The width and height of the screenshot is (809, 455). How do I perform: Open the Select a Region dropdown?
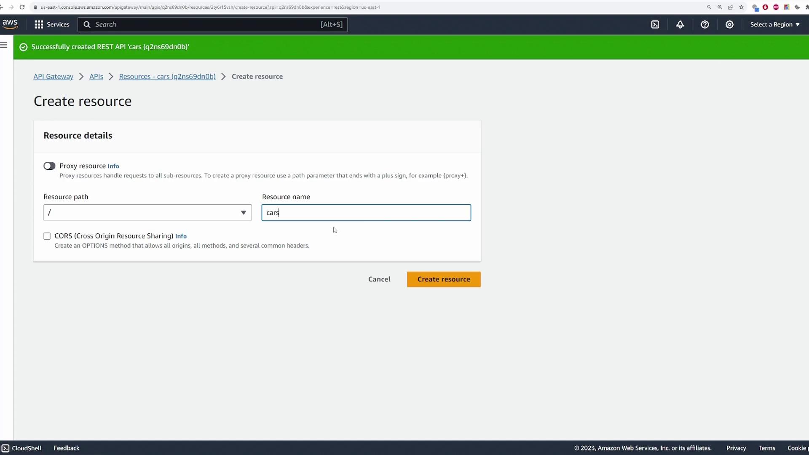point(774,24)
